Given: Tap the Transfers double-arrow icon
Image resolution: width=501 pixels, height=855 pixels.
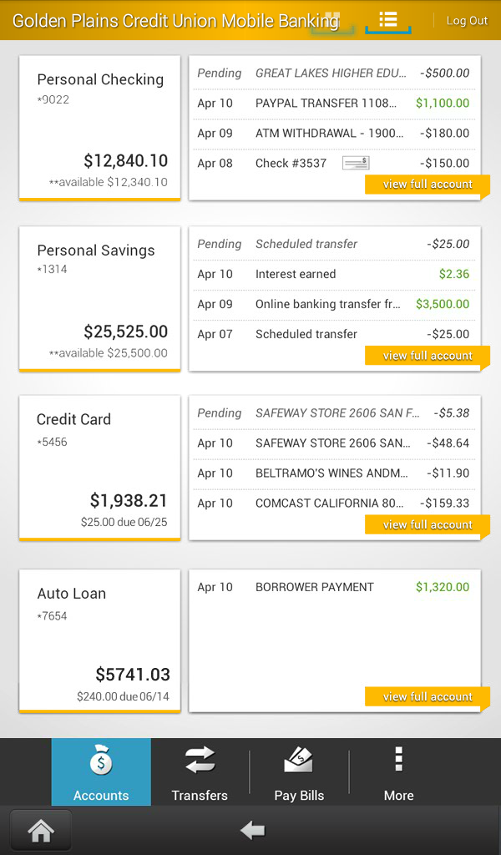Looking at the screenshot, I should pyautogui.click(x=200, y=761).
